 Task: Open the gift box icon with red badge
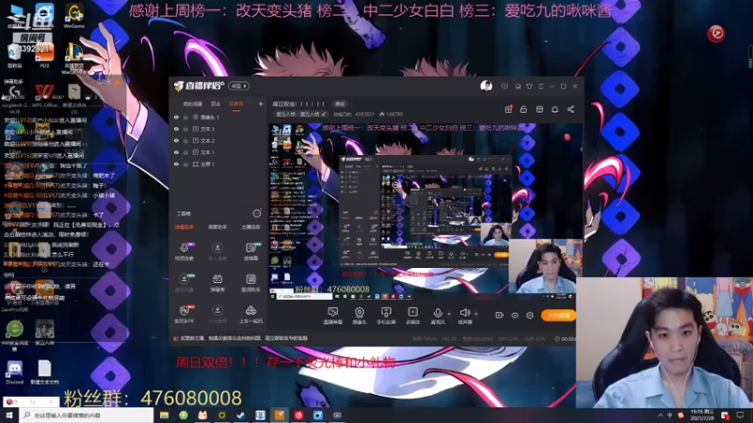tap(508, 109)
